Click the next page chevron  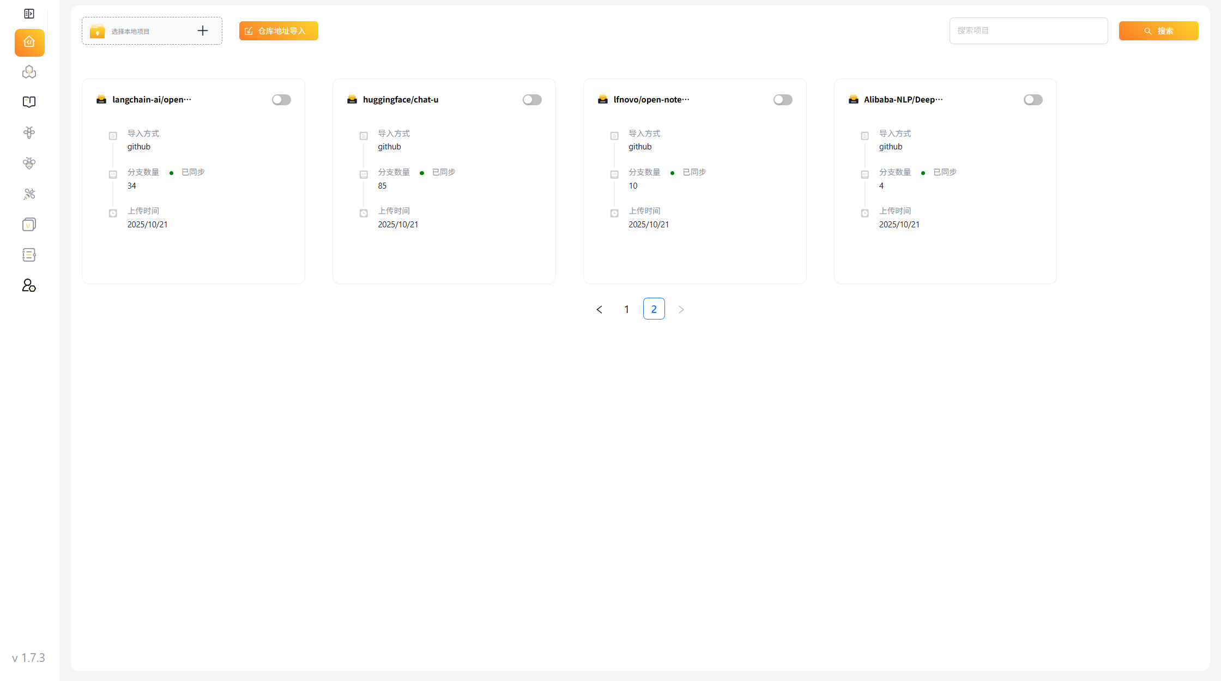[681, 309]
